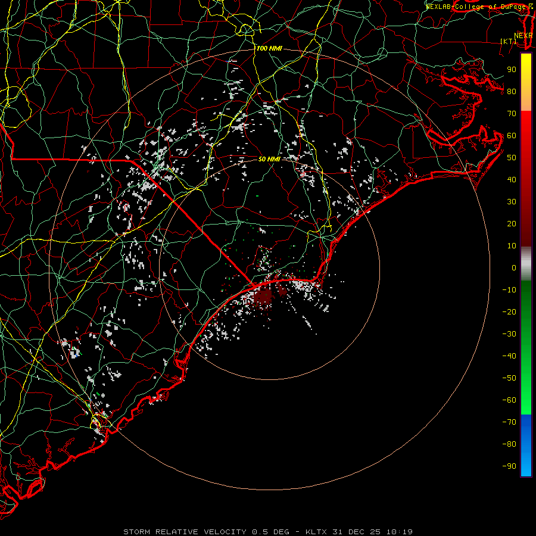
Task: Click the dark red velocity echo patch on the coast
Action: [263, 295]
